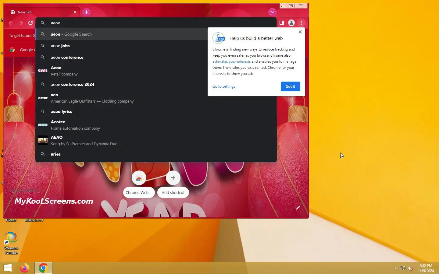This screenshot has width=439, height=274.
Task: Reload the page with the refresh icon
Action: click(30, 23)
